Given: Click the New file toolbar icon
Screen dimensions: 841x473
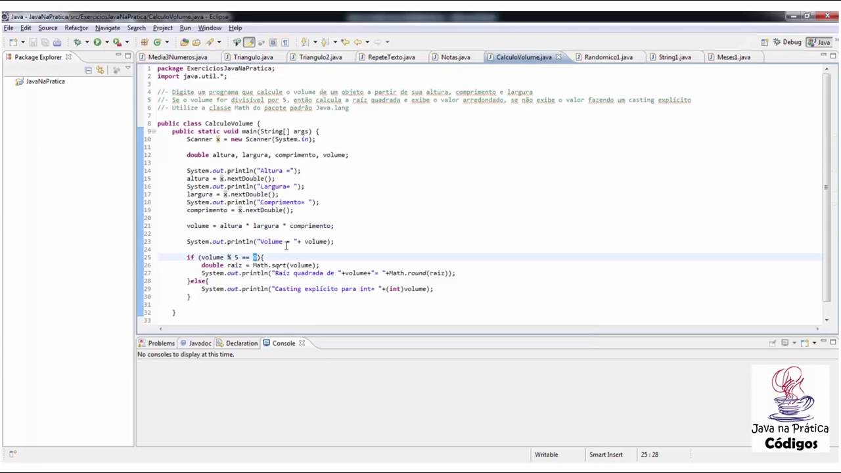Looking at the screenshot, I should [x=12, y=42].
